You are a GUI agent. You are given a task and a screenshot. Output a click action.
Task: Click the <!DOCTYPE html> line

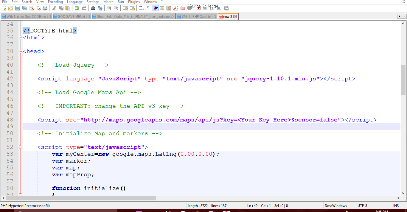click(50, 31)
